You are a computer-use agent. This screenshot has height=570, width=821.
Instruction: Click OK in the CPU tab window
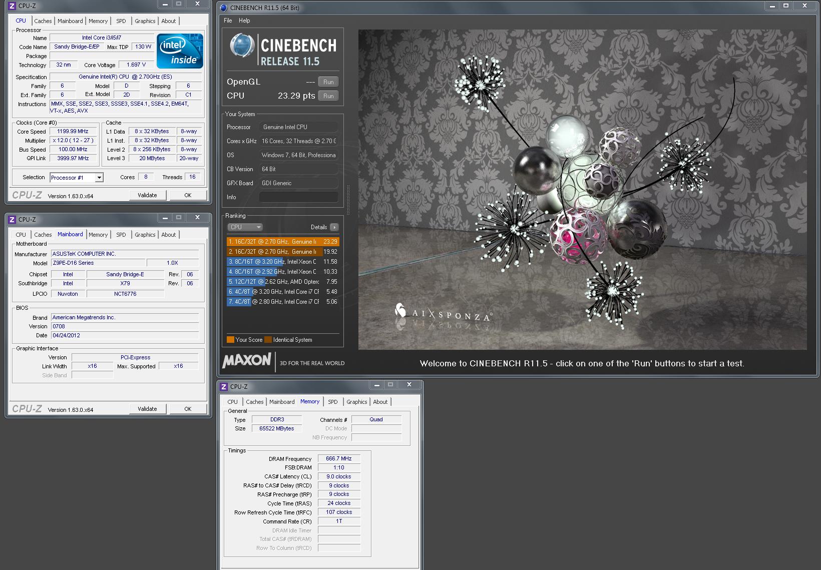pyautogui.click(x=188, y=195)
